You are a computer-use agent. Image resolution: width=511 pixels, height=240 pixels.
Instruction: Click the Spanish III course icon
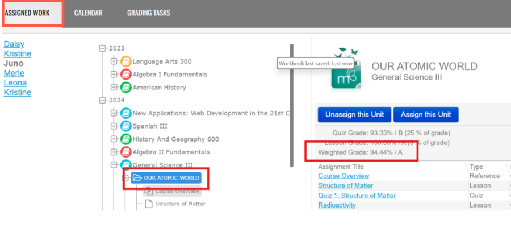(126, 126)
